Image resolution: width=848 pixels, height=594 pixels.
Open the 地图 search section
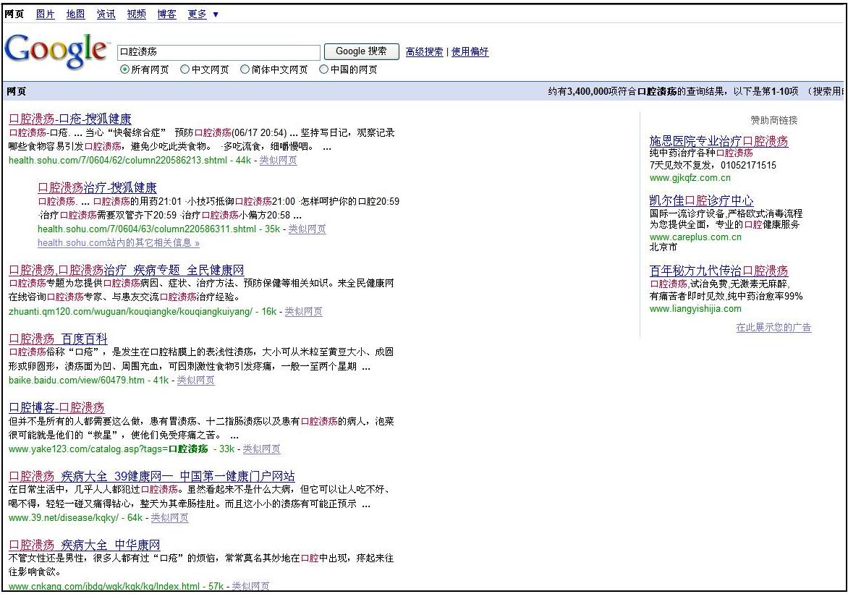click(x=75, y=13)
